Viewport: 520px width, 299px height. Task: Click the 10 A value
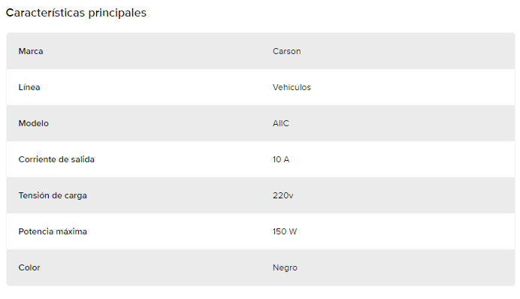pos(281,159)
